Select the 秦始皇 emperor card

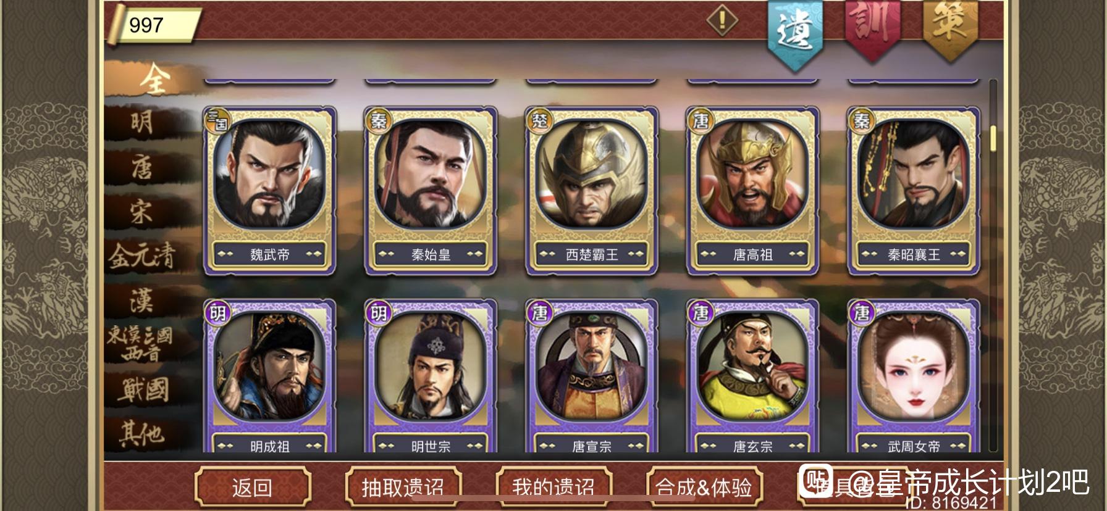pos(431,191)
